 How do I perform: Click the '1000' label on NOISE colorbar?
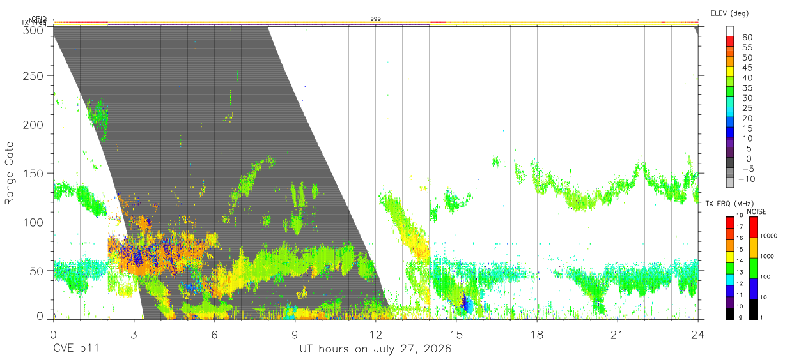[x=768, y=256]
